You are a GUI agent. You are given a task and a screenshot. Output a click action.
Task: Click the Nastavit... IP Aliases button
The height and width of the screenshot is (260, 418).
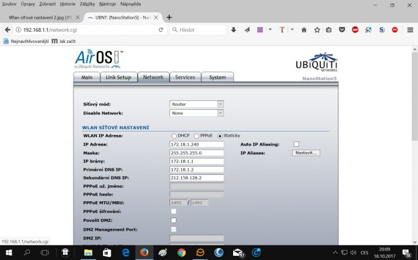(x=306, y=153)
